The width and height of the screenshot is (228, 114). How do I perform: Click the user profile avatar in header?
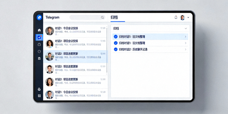pyautogui.click(x=182, y=17)
